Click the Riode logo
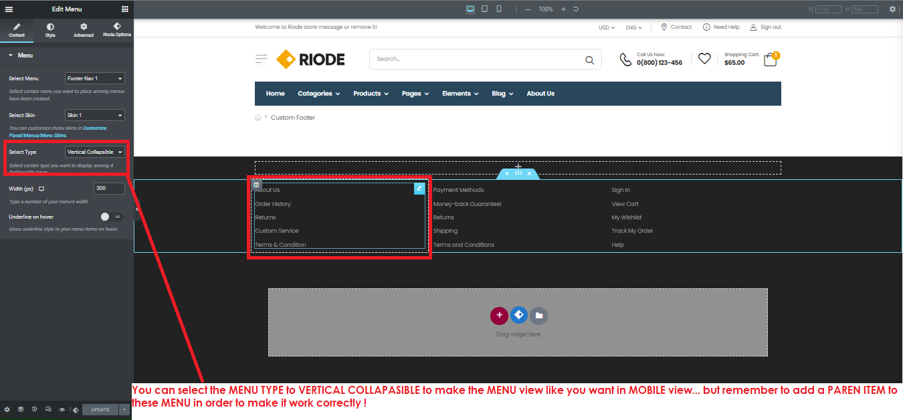This screenshot has height=420, width=903. (310, 60)
